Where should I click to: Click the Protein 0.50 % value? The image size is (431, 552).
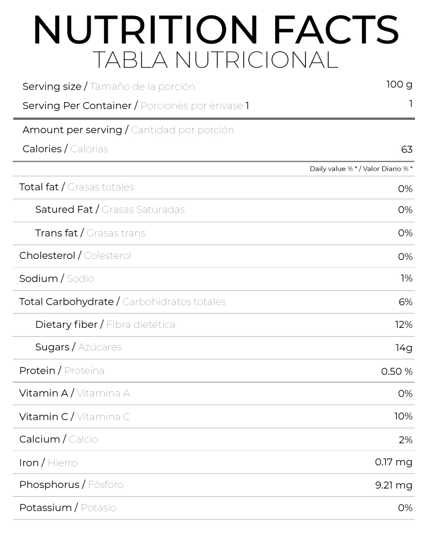(397, 371)
